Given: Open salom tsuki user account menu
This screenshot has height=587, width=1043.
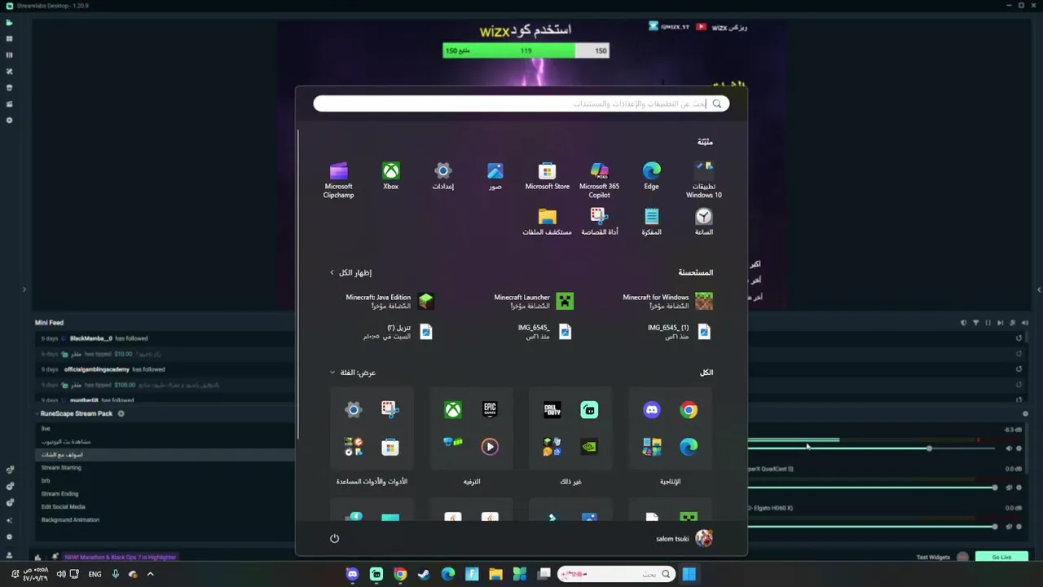Looking at the screenshot, I should click(x=684, y=538).
